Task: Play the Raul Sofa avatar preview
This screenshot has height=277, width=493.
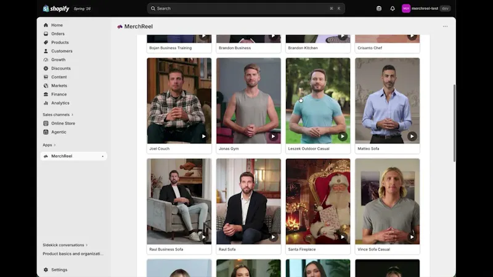Action: 273,237
